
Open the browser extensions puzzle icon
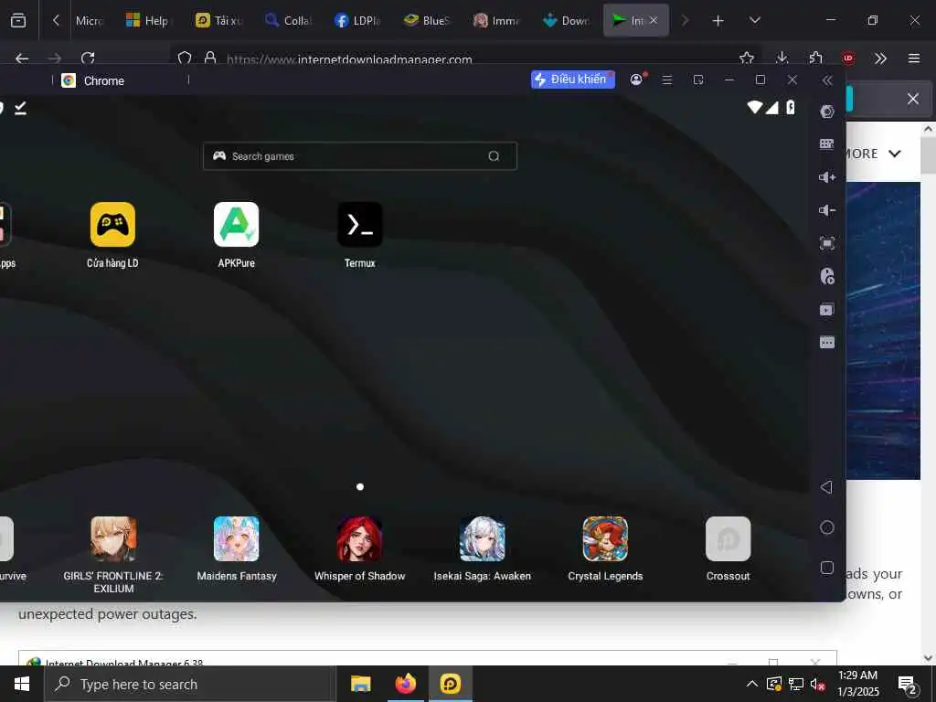click(815, 58)
